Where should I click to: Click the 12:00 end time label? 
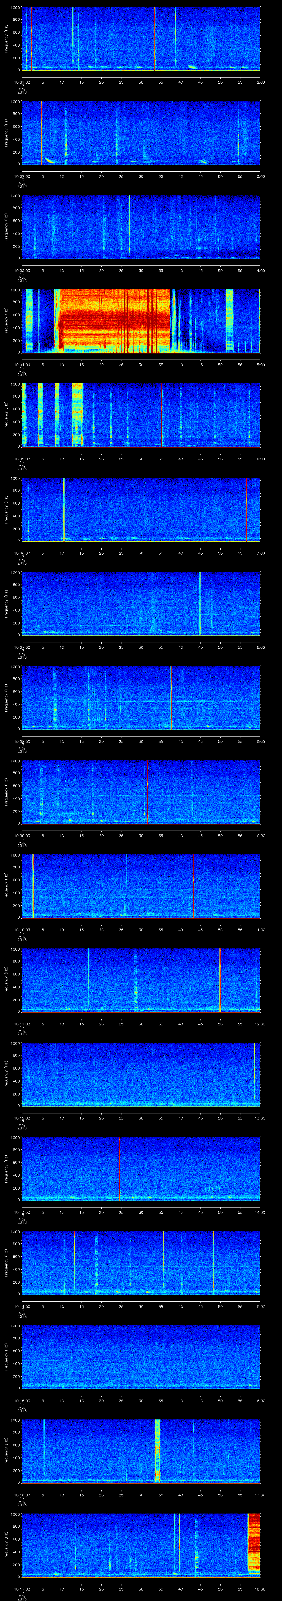[260, 1024]
